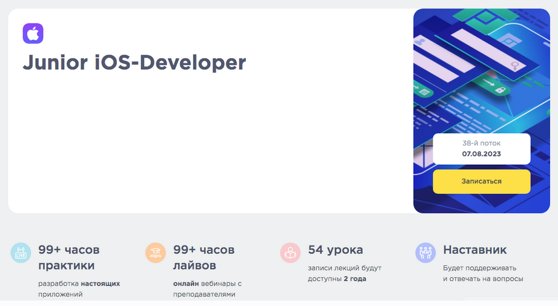Click the blue LIVE broadcast icon
558x306 pixels.
(21, 253)
